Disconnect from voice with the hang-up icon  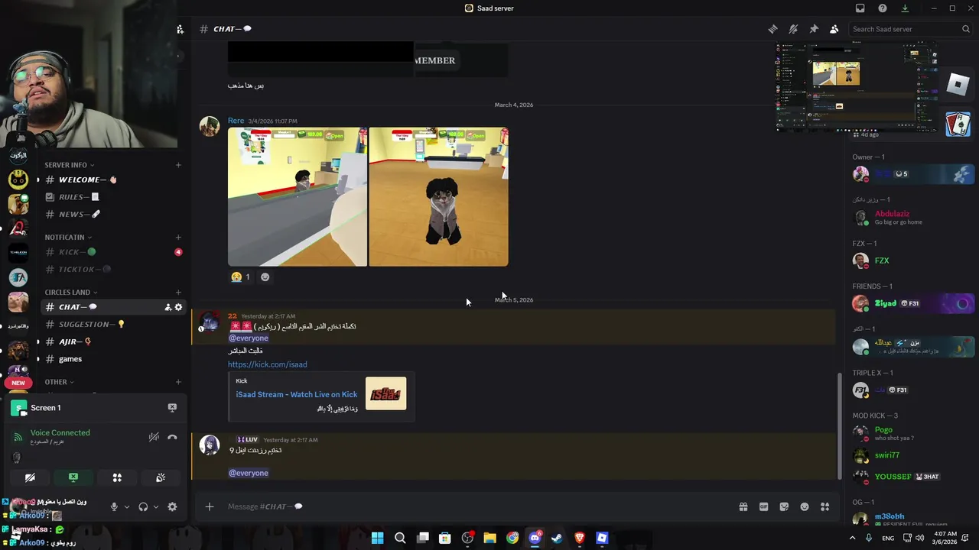pos(172,438)
